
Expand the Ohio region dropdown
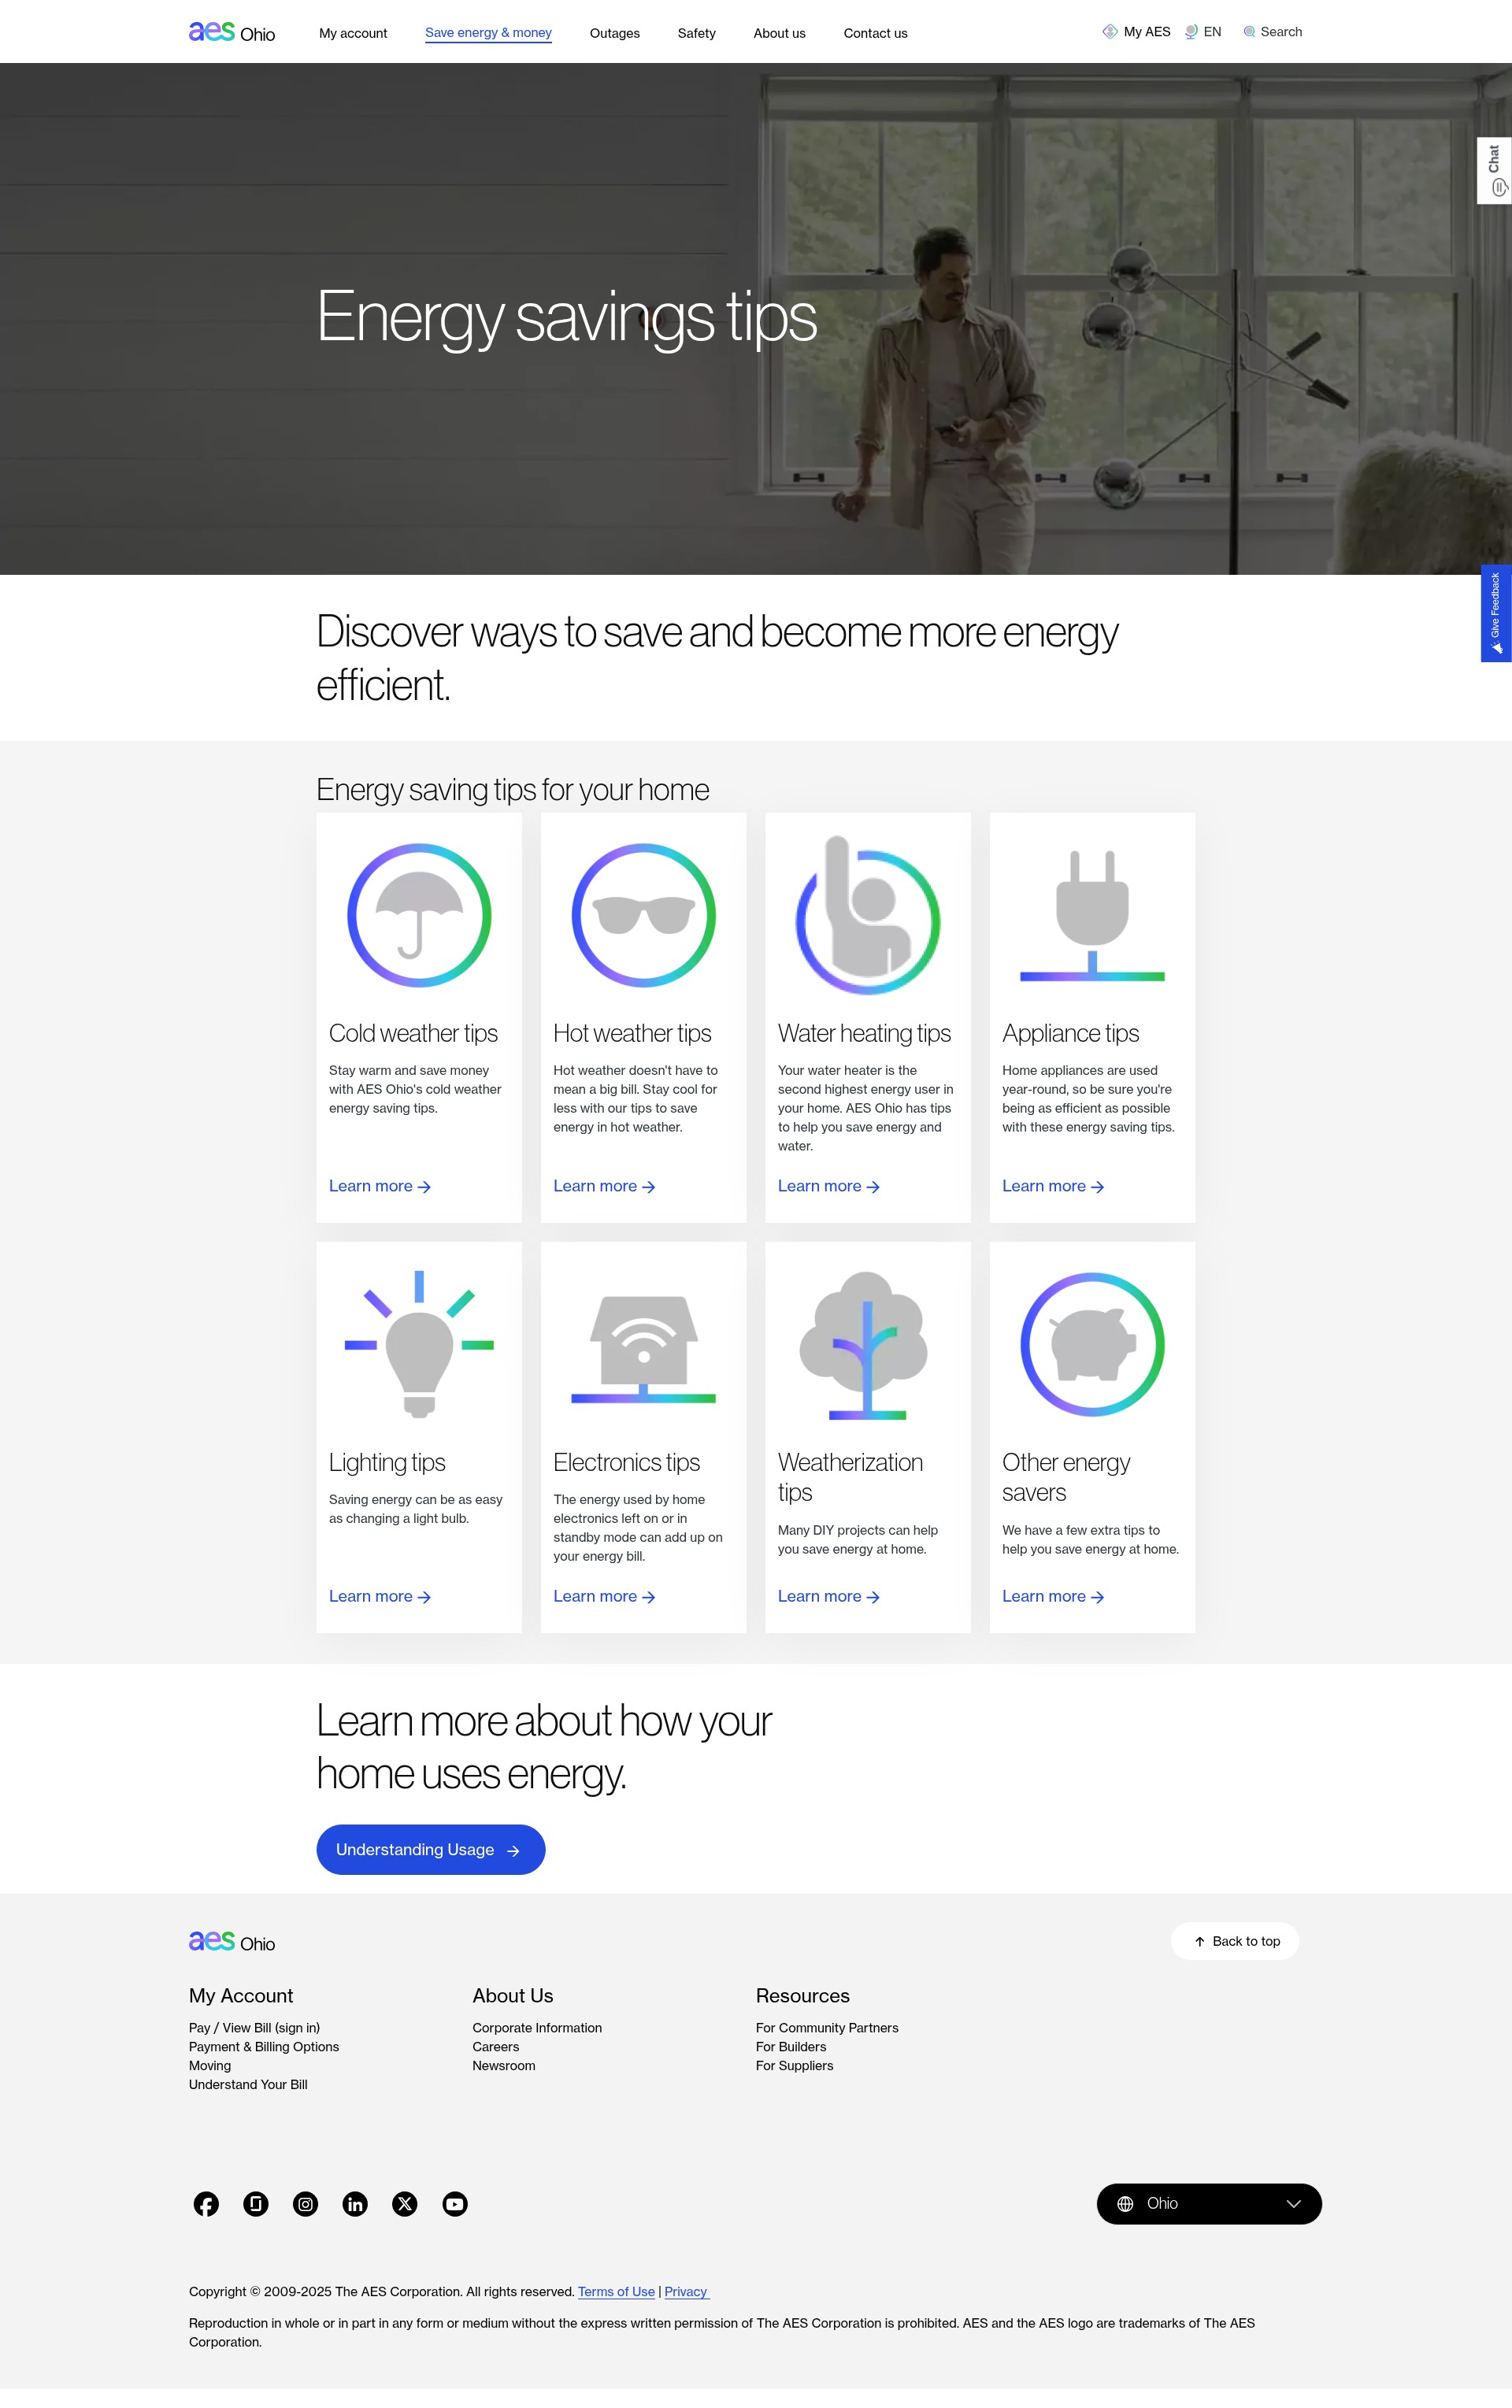coord(1209,2204)
